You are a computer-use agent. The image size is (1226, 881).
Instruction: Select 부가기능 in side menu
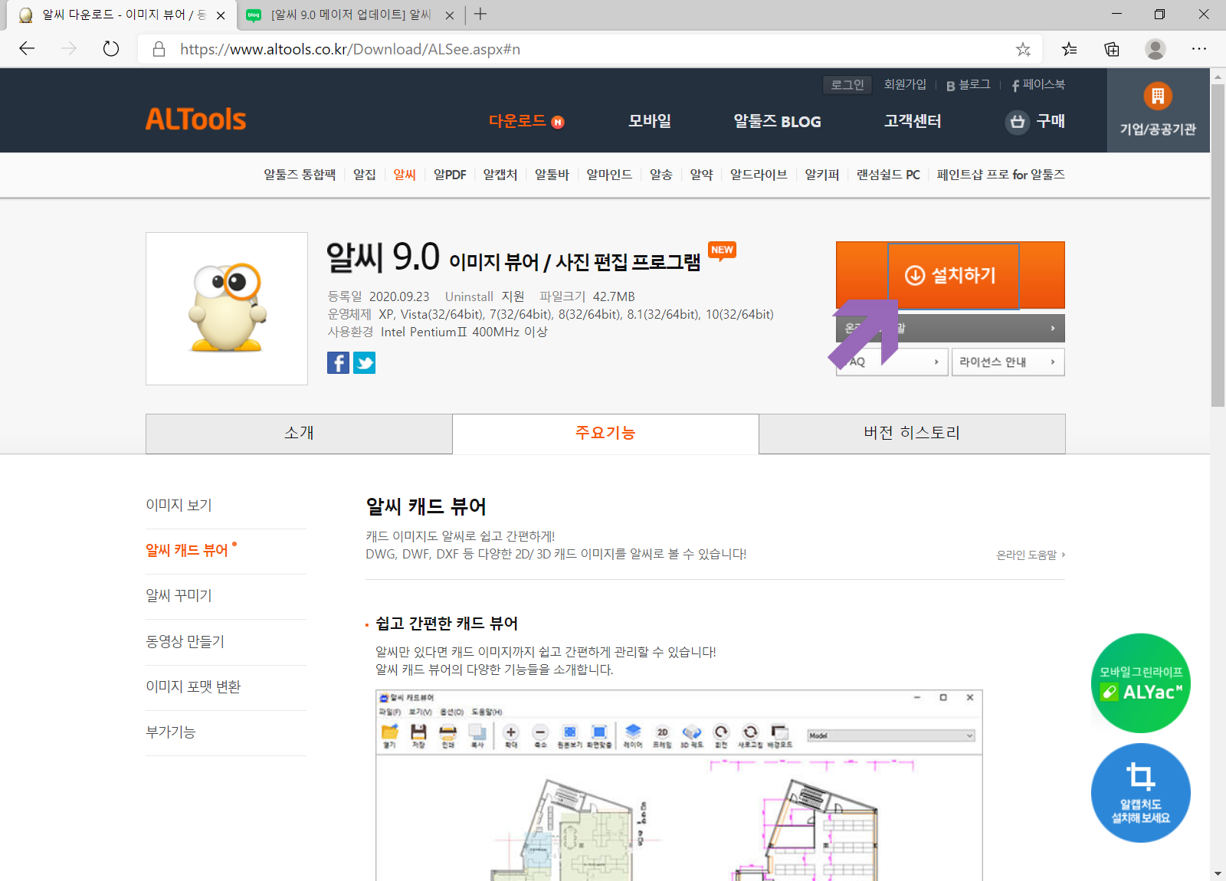tap(171, 732)
